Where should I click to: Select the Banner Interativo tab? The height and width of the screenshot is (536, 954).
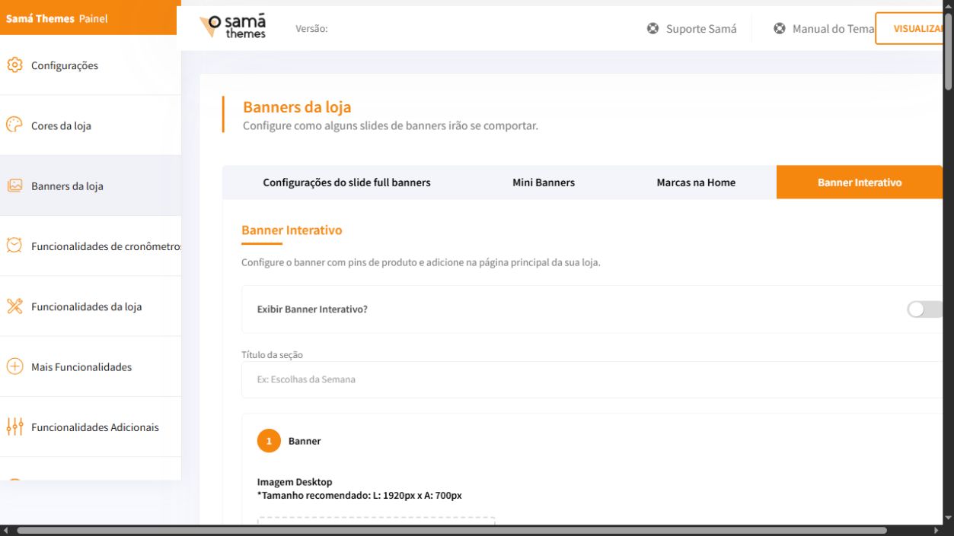tap(860, 182)
